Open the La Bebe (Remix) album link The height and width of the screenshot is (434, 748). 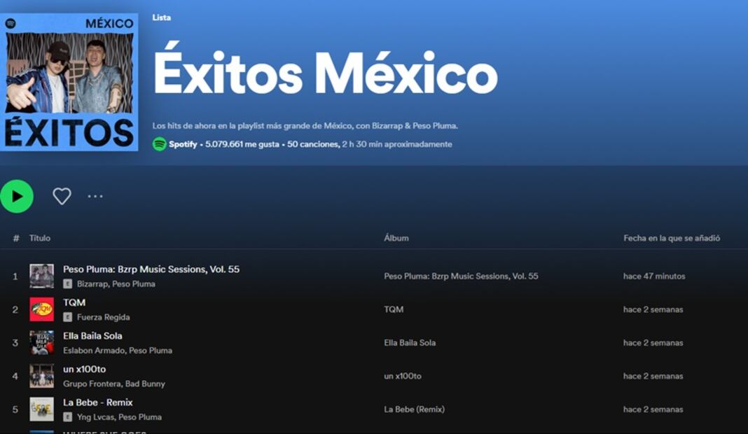[414, 409]
